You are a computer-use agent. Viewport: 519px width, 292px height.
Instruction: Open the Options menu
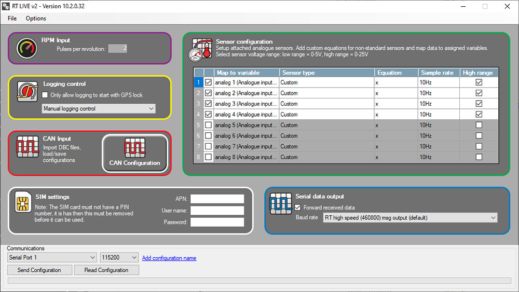coord(36,18)
